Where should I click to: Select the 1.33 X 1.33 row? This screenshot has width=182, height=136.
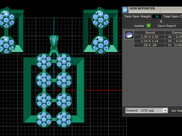[x=158, y=37]
